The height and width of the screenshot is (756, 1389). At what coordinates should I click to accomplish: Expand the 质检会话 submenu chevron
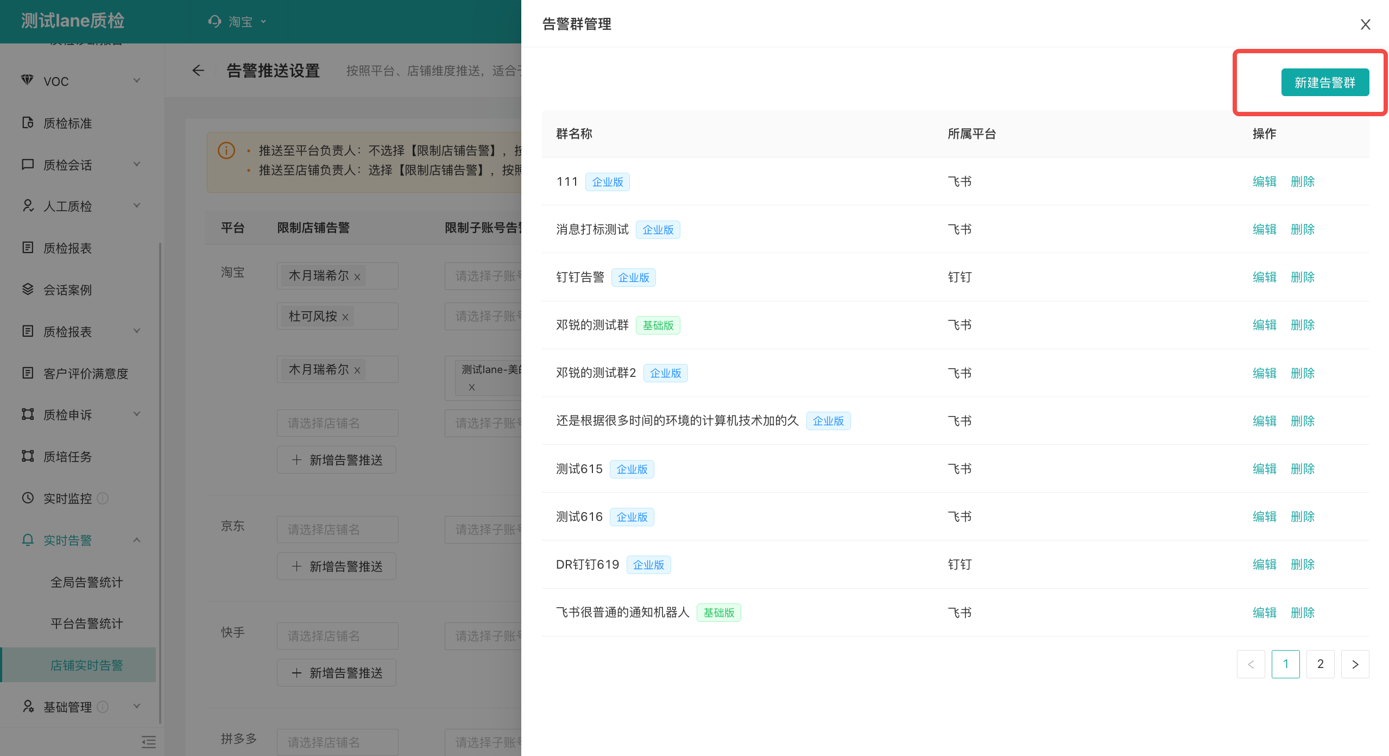(x=137, y=165)
